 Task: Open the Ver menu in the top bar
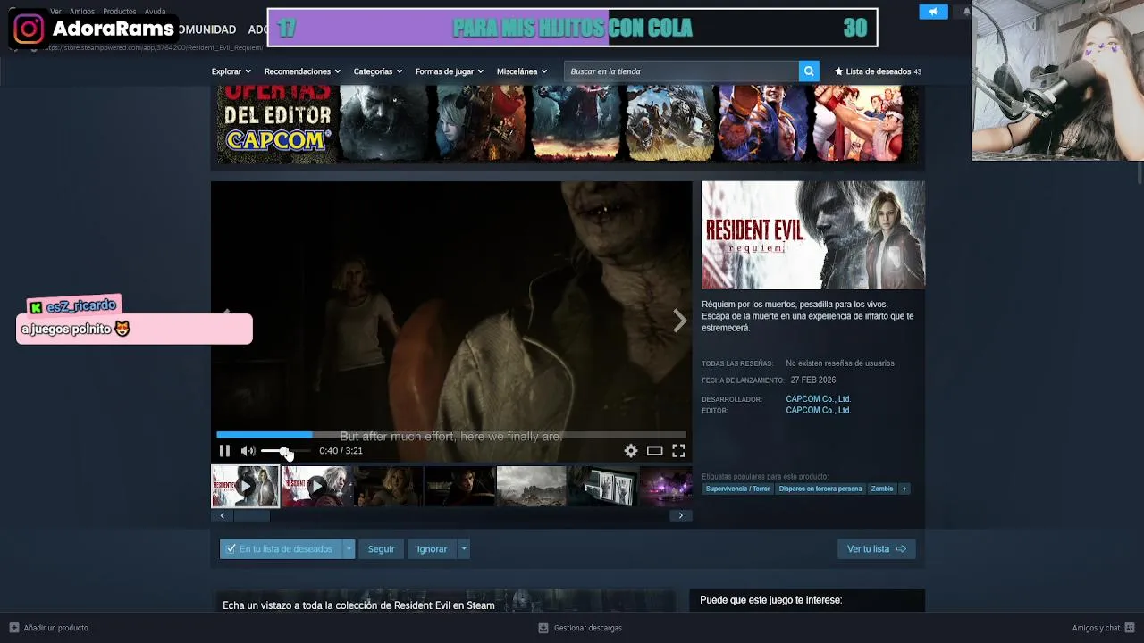[x=55, y=12]
